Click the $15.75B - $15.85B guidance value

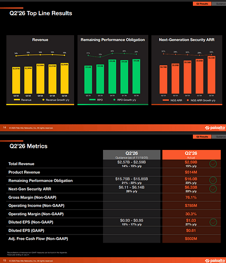tap(131, 179)
